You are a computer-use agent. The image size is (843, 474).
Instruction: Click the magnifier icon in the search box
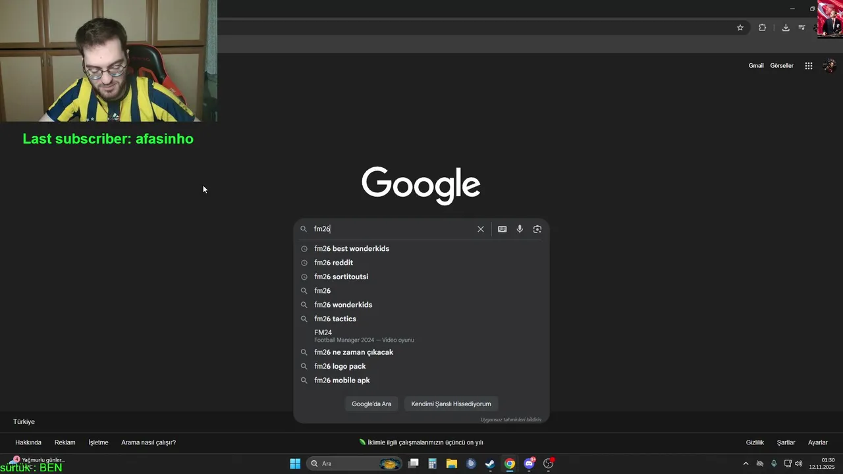point(304,229)
